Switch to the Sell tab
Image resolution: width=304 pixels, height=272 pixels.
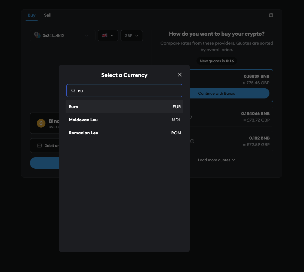pos(48,15)
